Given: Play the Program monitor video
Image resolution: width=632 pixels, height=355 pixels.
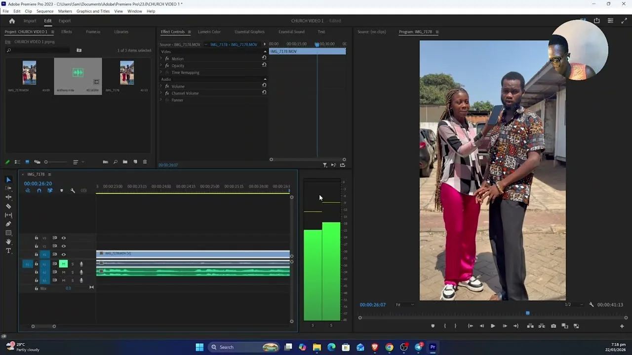Looking at the screenshot, I should coord(493,326).
